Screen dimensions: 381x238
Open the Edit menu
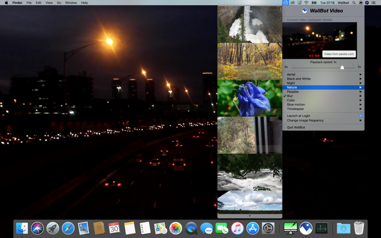39,3
